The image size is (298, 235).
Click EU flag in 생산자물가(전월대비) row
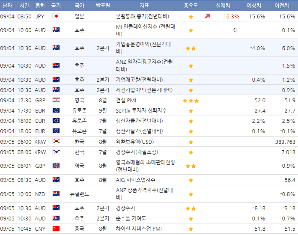pyautogui.click(x=56, y=131)
